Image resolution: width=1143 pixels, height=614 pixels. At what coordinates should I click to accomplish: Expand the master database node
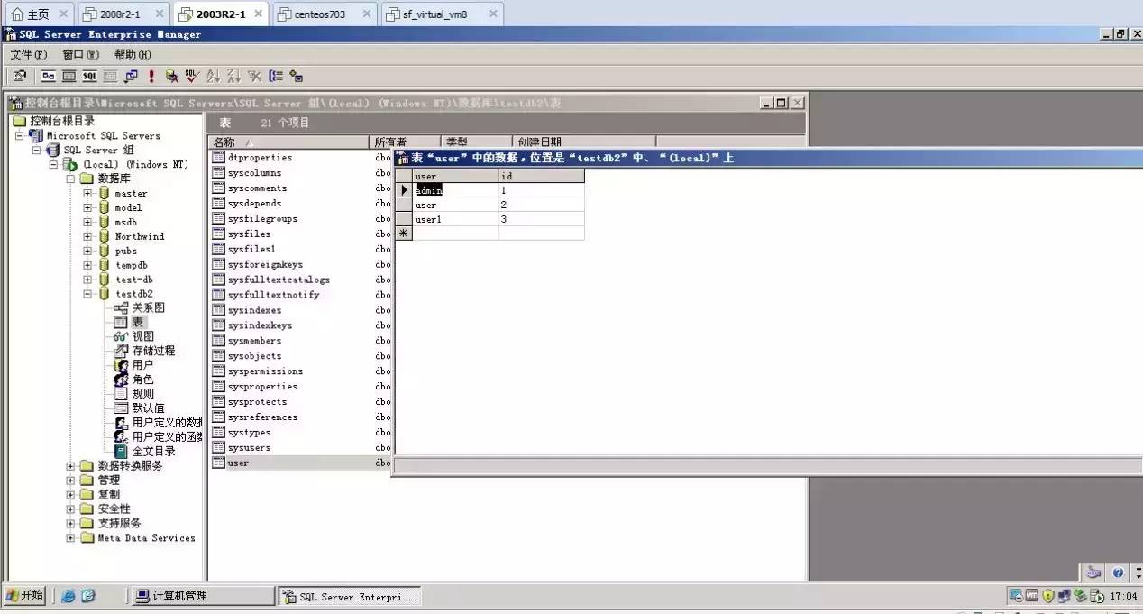(x=87, y=193)
